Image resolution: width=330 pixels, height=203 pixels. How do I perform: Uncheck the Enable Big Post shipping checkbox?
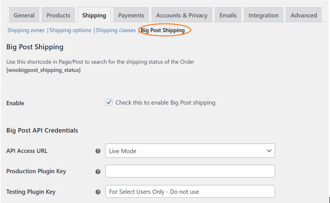[x=109, y=102]
